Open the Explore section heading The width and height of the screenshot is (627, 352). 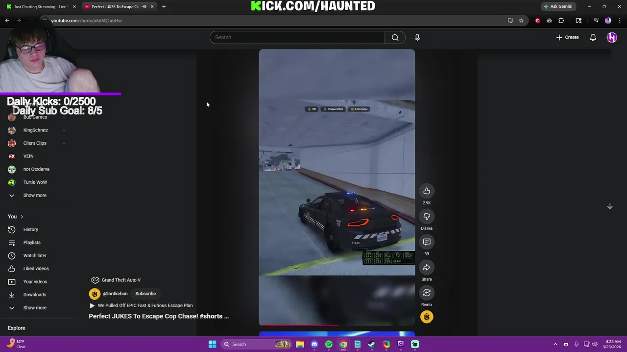[17, 328]
